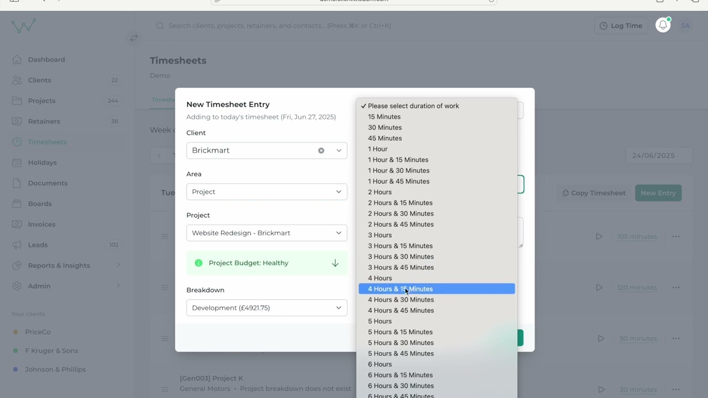Open Documents in sidebar

pos(48,183)
